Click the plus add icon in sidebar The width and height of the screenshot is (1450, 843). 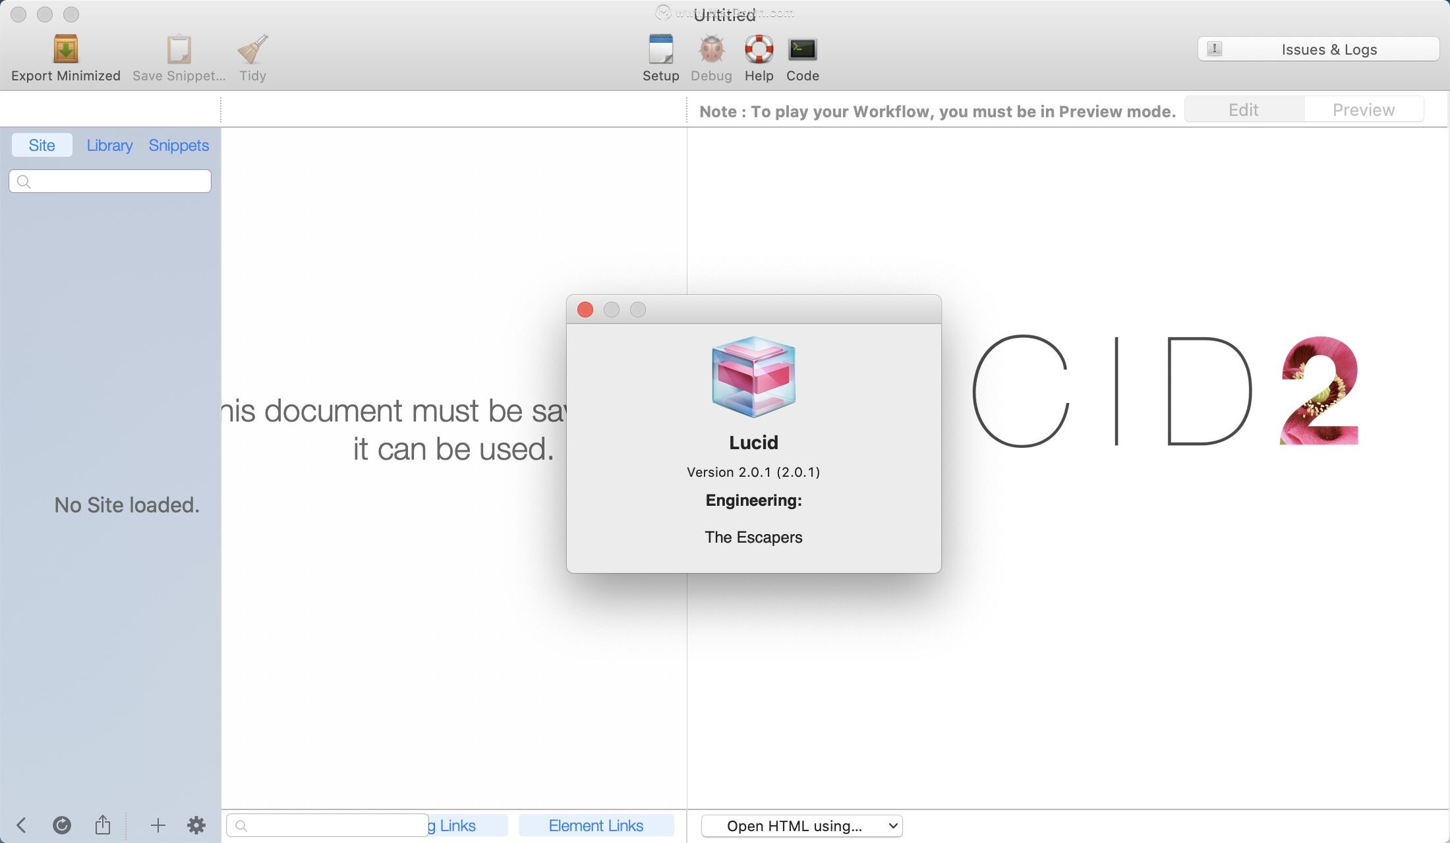[158, 825]
